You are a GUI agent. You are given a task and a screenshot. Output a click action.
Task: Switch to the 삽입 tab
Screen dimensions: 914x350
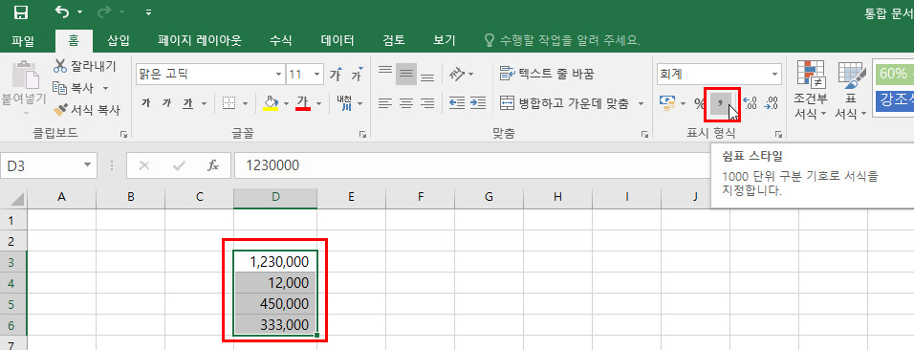(119, 40)
